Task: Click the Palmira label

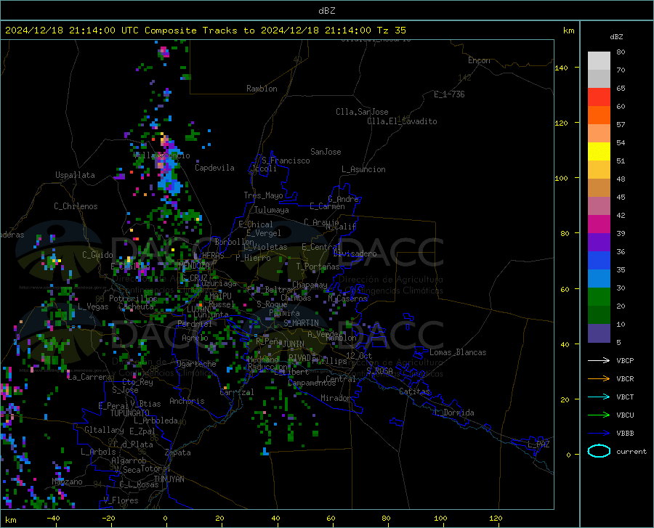Action: (284, 313)
